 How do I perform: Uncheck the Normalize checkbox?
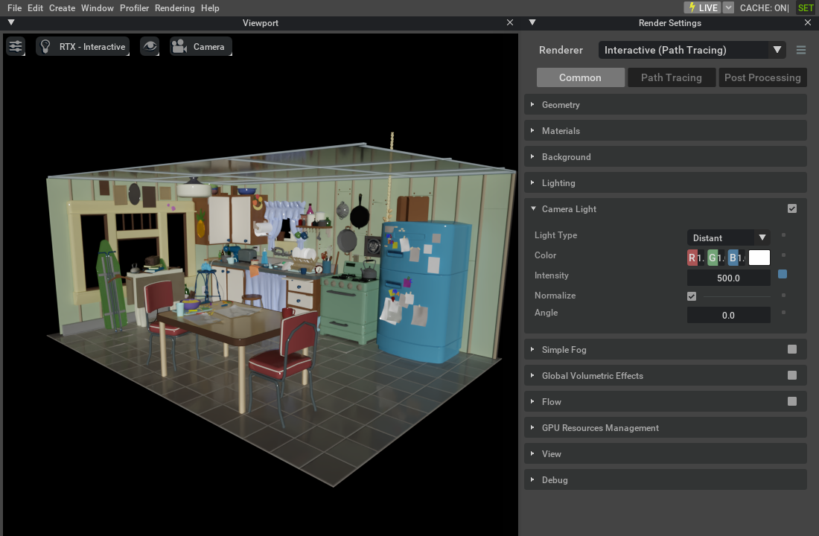[x=692, y=296]
